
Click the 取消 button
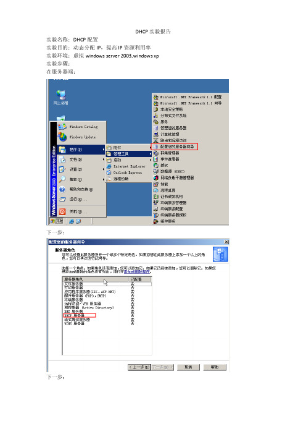(x=188, y=367)
